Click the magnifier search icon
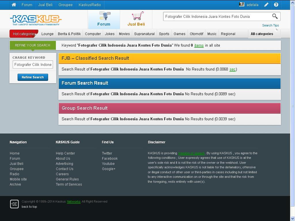Image resolution: width=295 pixels, height=221 pixels. point(275,16)
